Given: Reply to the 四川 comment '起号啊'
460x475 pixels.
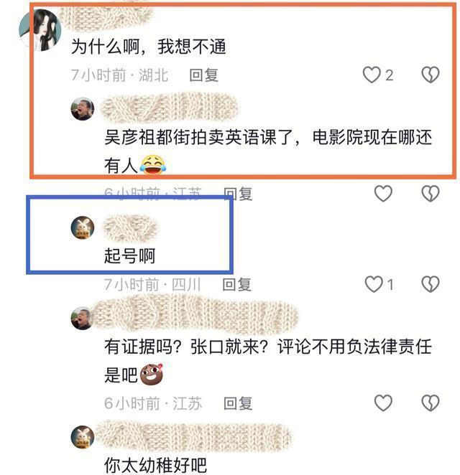Looking at the screenshot, I should coord(237,284).
